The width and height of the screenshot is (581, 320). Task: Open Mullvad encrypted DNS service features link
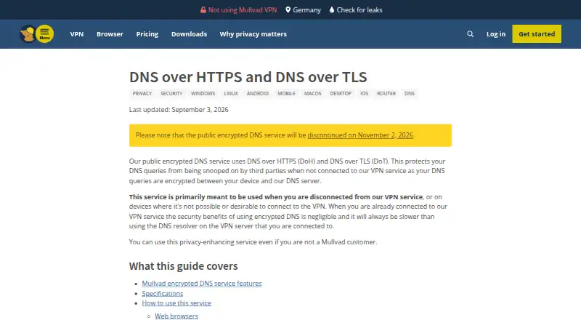click(202, 284)
